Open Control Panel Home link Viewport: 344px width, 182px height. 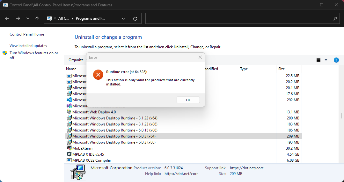pos(27,34)
